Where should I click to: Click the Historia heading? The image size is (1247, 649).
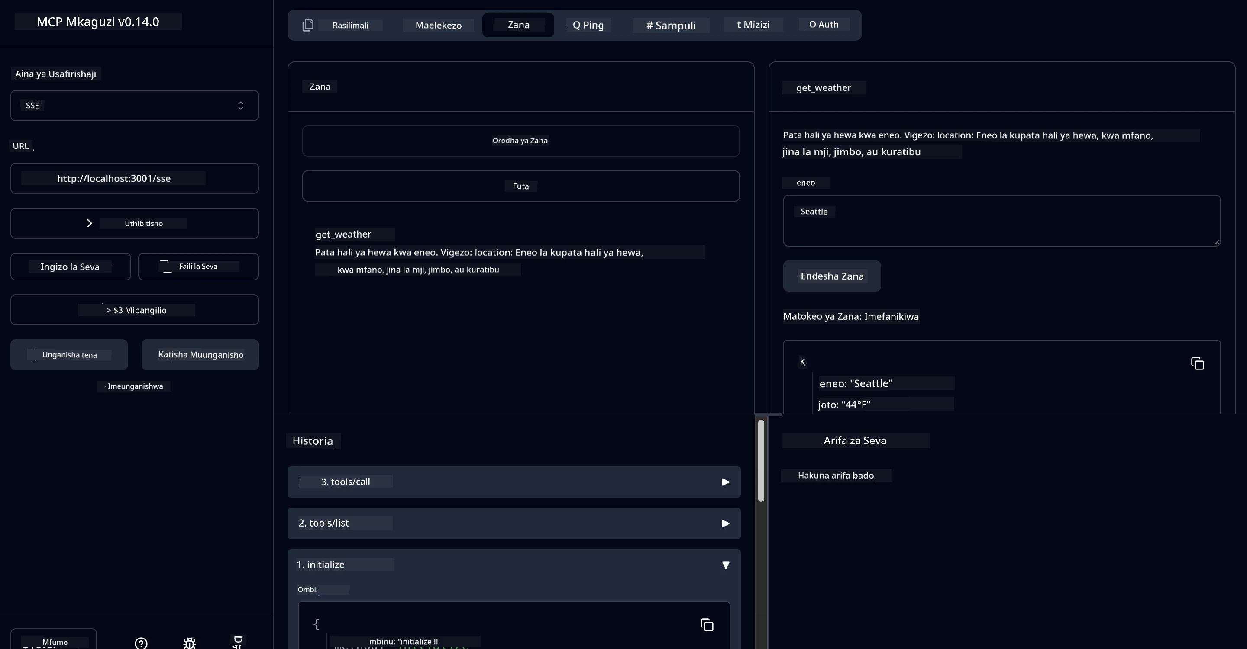[x=313, y=441]
